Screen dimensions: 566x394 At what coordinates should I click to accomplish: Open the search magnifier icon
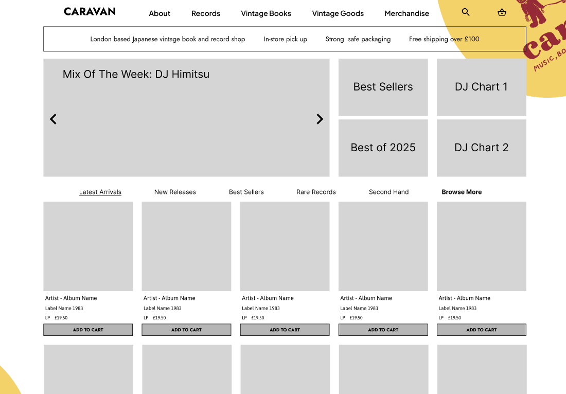click(x=466, y=12)
